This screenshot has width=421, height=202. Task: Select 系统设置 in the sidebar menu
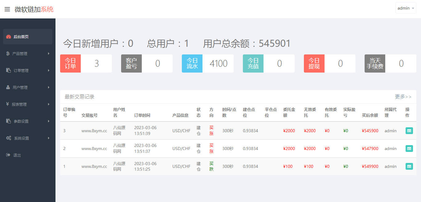pos(21,138)
